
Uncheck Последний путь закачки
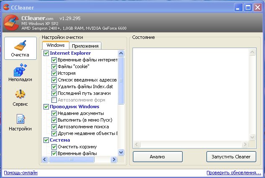pyautogui.click(x=54, y=94)
